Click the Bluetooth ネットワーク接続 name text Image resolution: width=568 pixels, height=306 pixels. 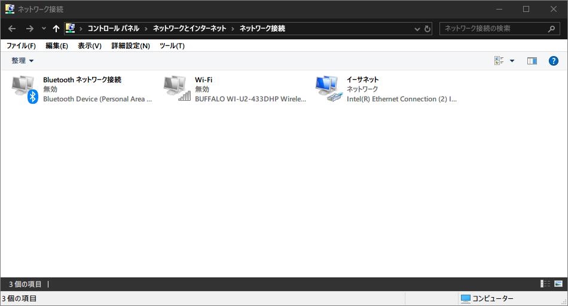[x=83, y=79]
